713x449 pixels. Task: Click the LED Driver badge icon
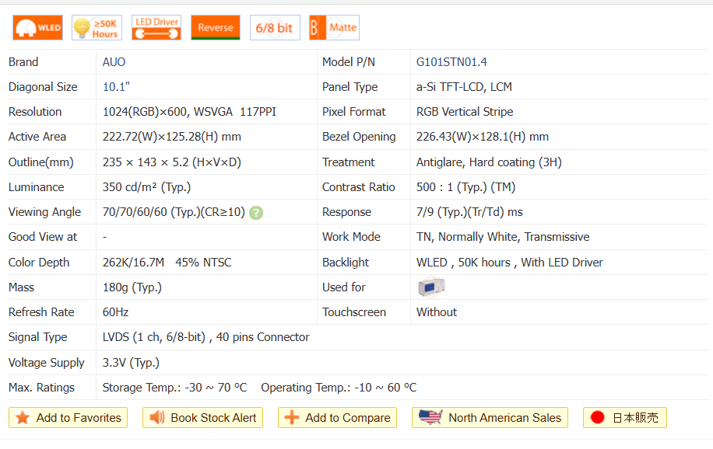tap(156, 28)
